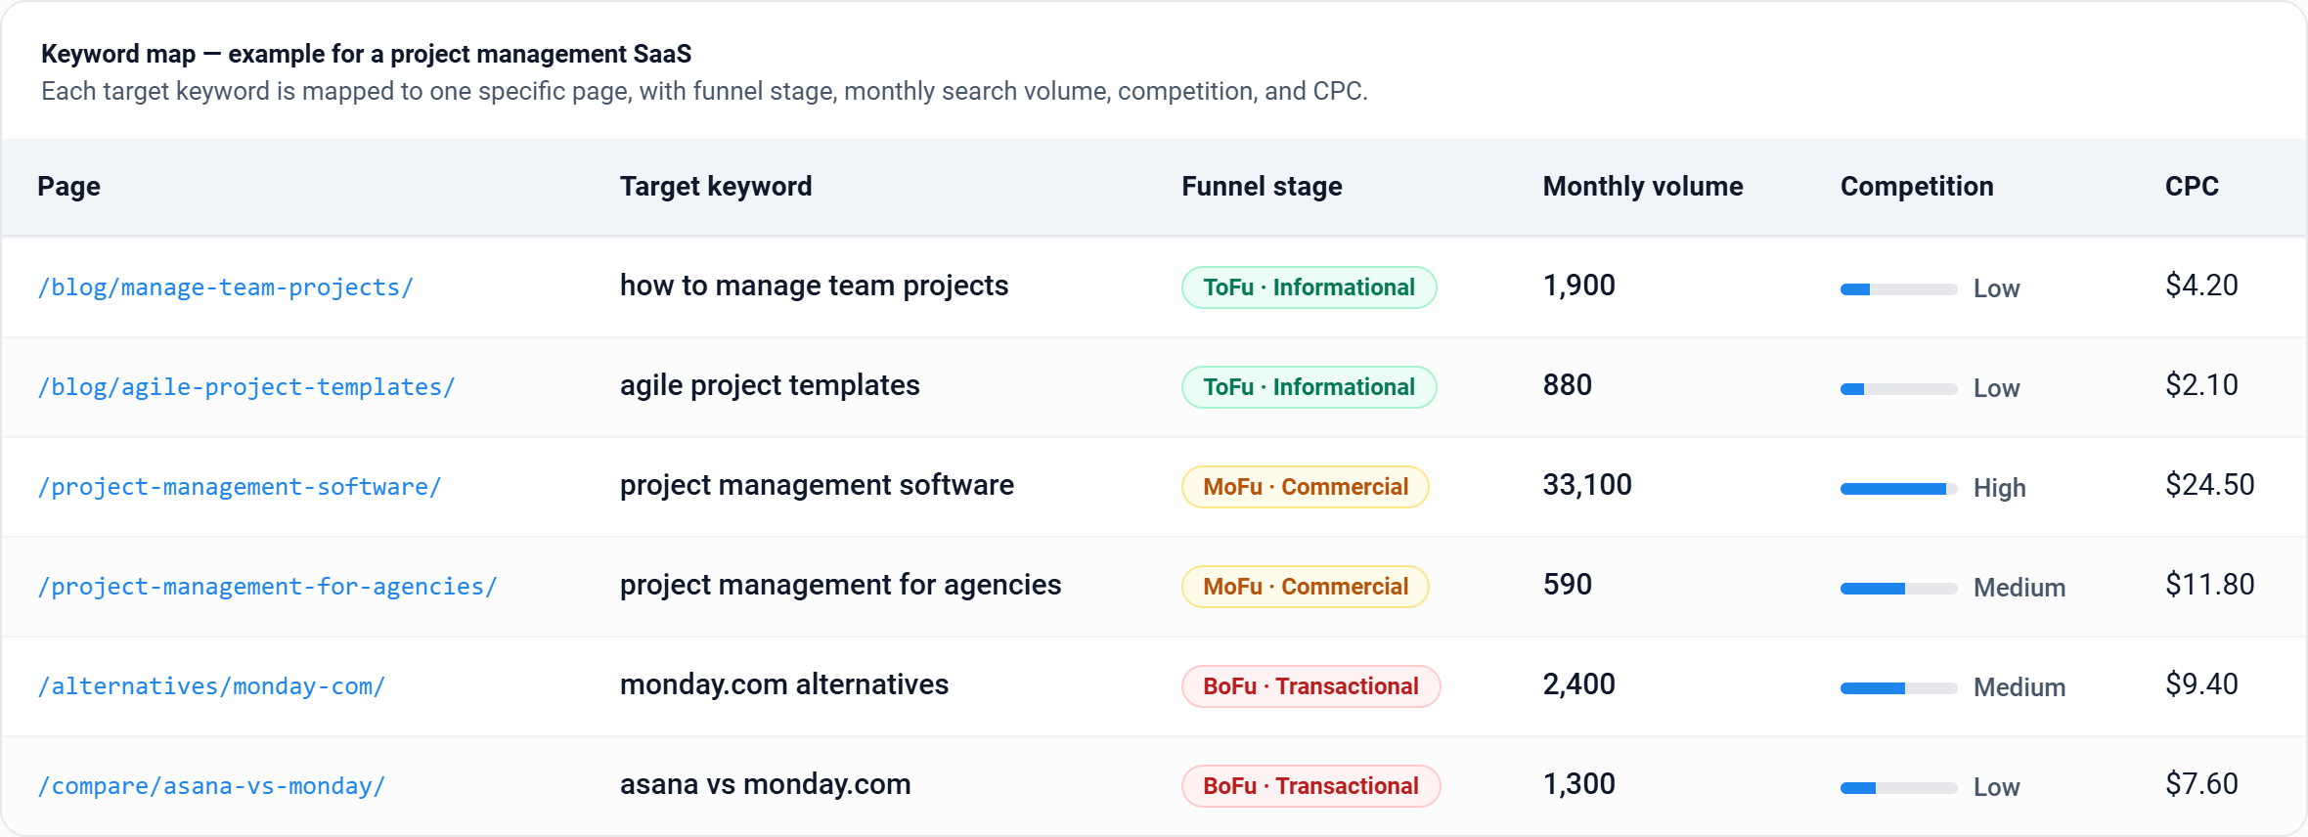Viewport: 2308px width, 837px height.
Task: Open the /project-management-software/ link
Action: 240,487
